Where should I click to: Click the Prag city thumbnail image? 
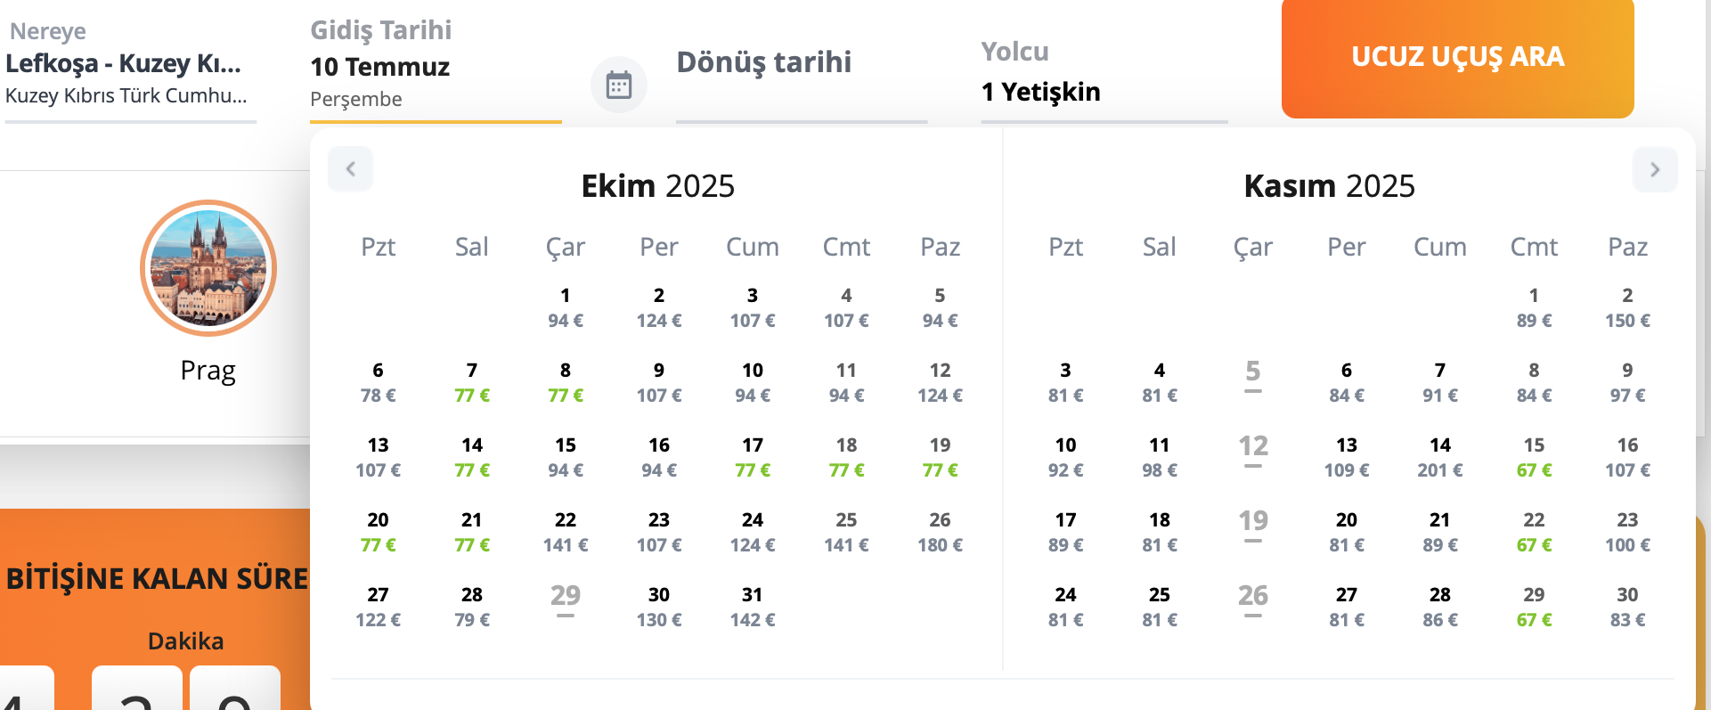coord(208,268)
